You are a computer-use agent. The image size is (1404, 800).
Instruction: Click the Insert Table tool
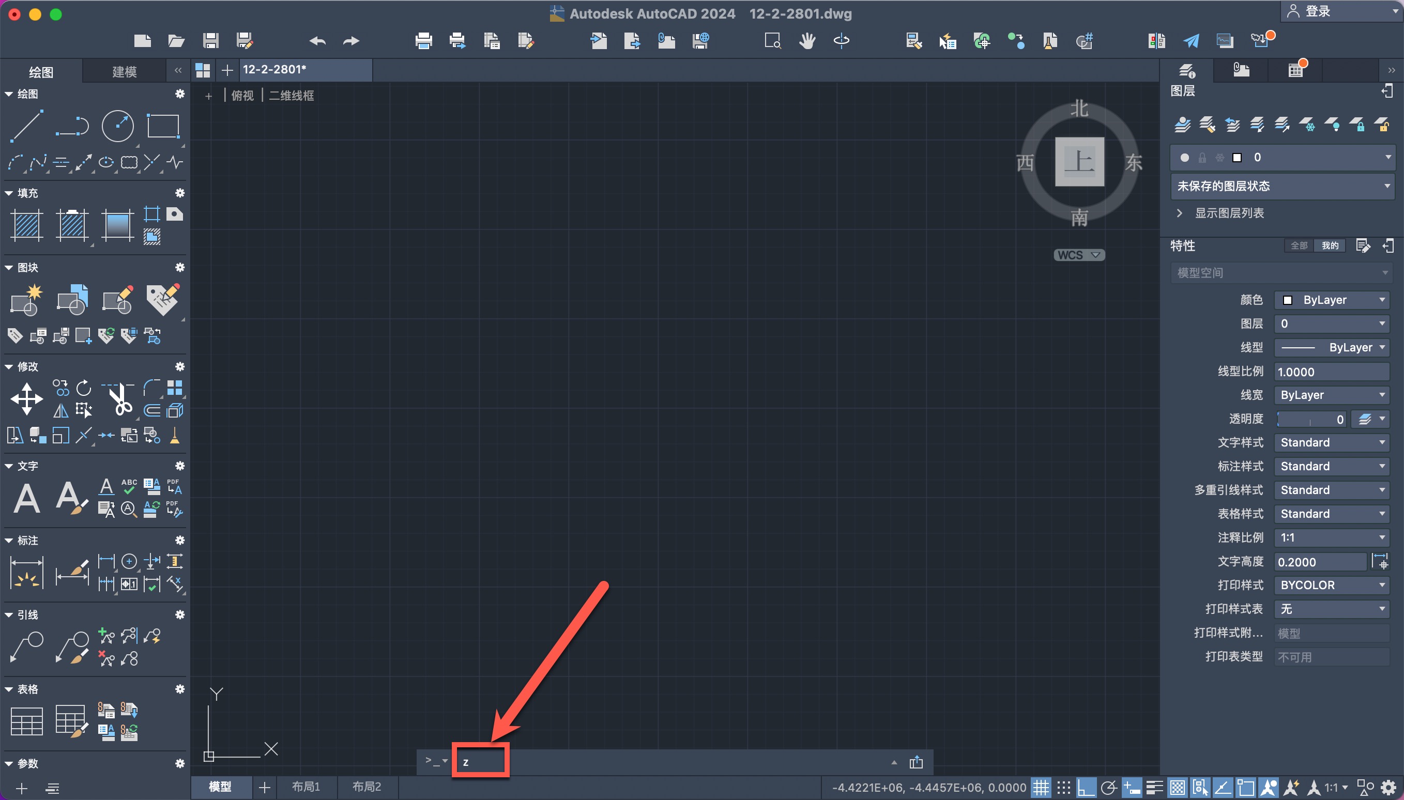click(26, 721)
